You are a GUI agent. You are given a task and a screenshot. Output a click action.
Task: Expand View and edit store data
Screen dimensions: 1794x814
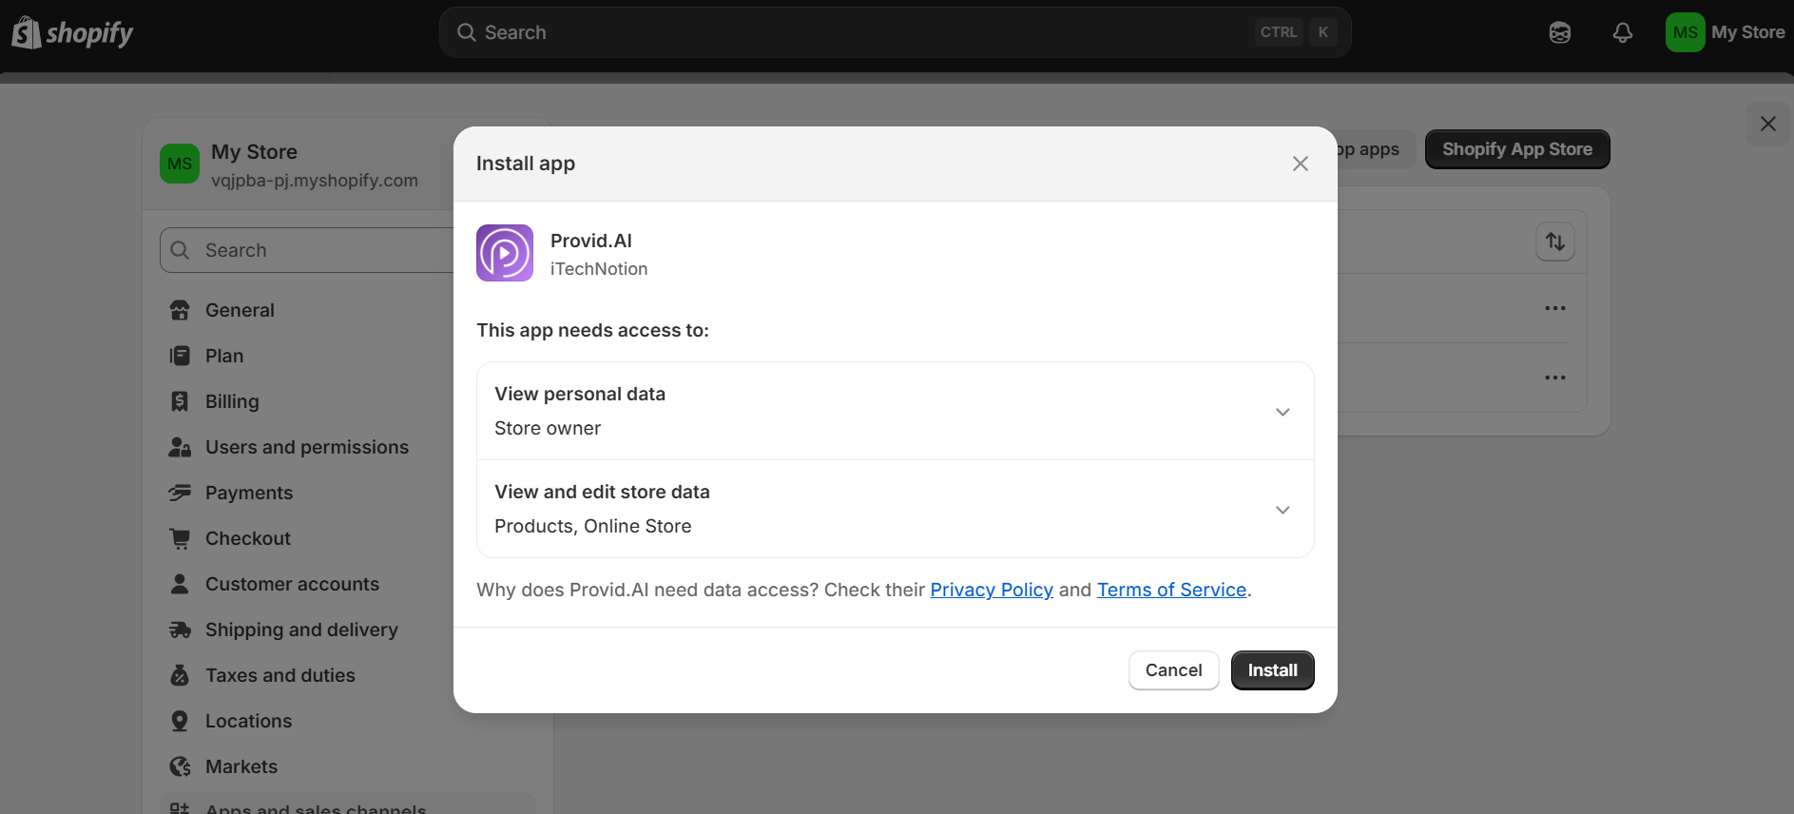pos(1282,510)
